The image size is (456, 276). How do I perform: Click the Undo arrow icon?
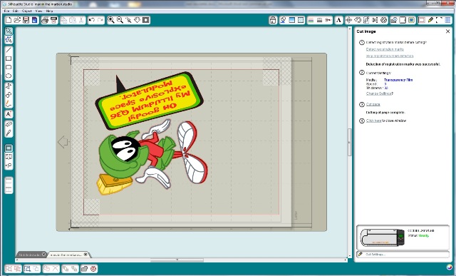point(92,20)
